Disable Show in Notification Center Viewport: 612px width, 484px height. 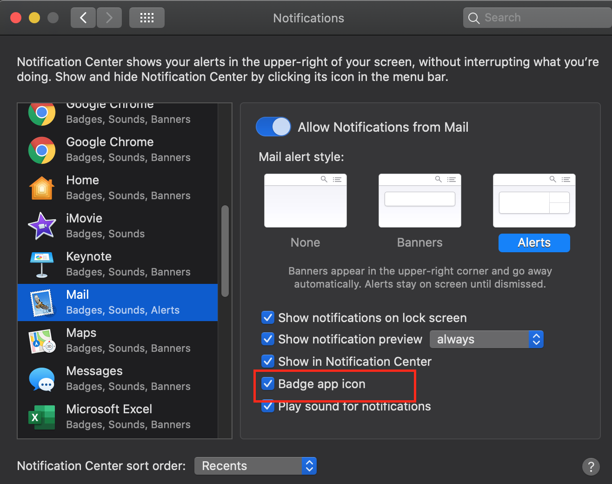coord(268,361)
